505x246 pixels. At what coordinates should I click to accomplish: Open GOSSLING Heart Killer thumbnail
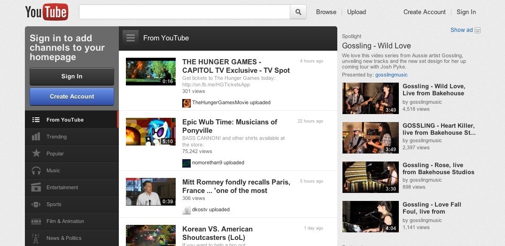click(x=370, y=138)
